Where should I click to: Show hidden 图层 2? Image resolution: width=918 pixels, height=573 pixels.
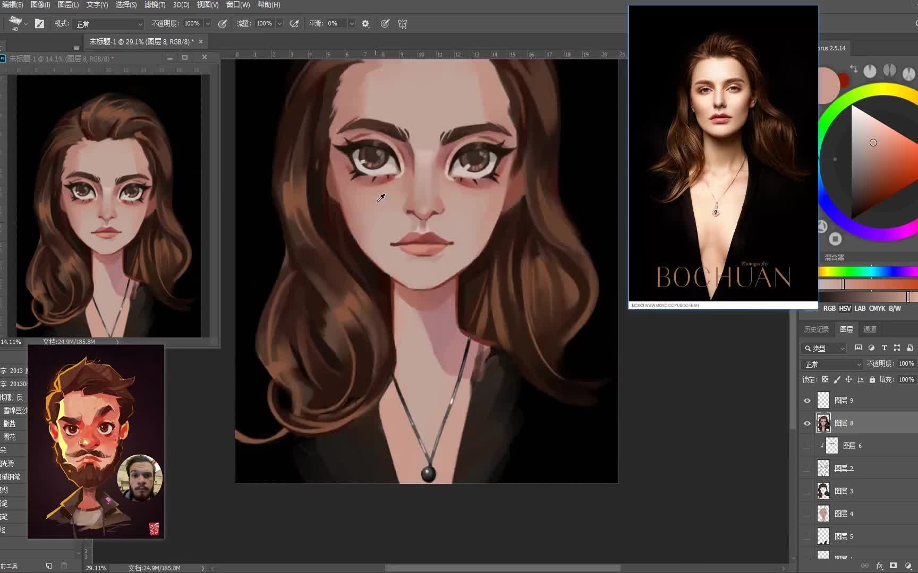(x=807, y=468)
